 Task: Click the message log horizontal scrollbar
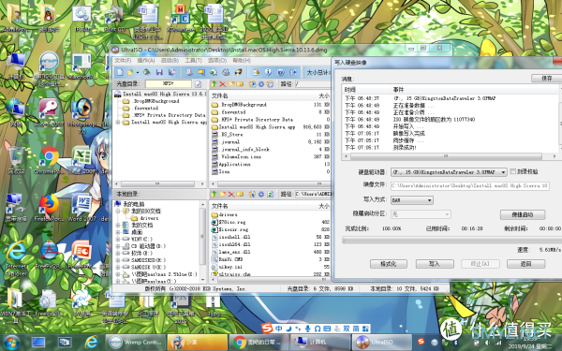tap(451, 156)
